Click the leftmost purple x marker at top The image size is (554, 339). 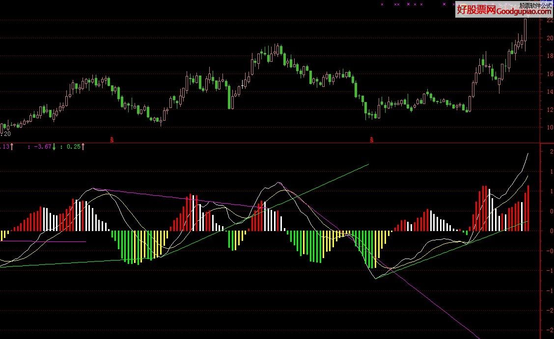(382, 4)
